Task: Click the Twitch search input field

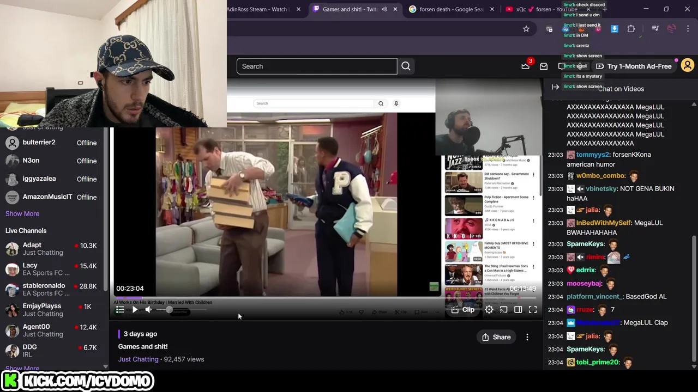Action: click(x=317, y=66)
